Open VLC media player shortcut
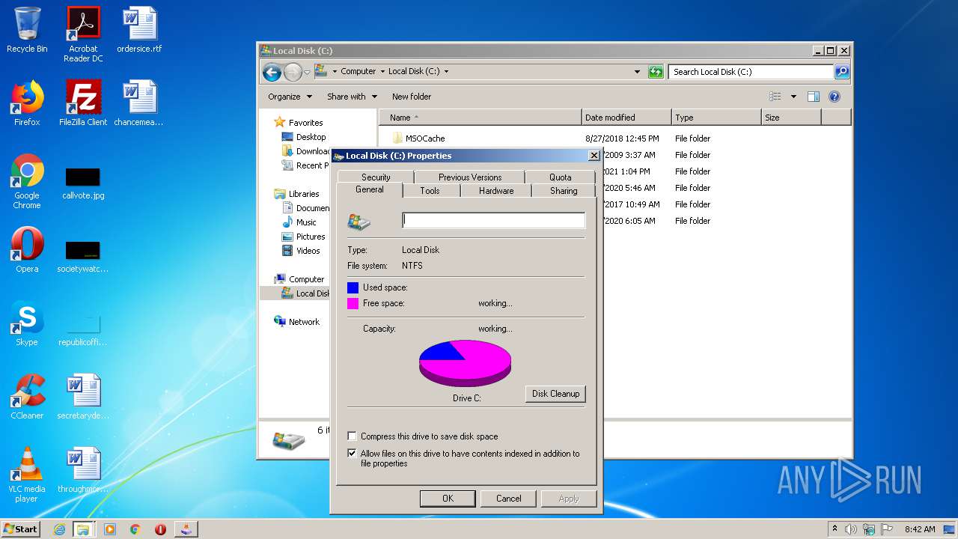 (27, 475)
